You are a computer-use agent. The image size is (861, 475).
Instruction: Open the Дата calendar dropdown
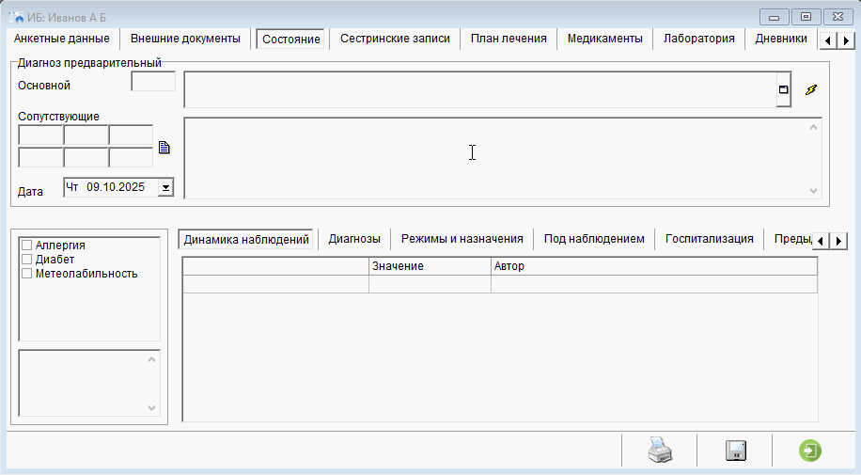(165, 187)
